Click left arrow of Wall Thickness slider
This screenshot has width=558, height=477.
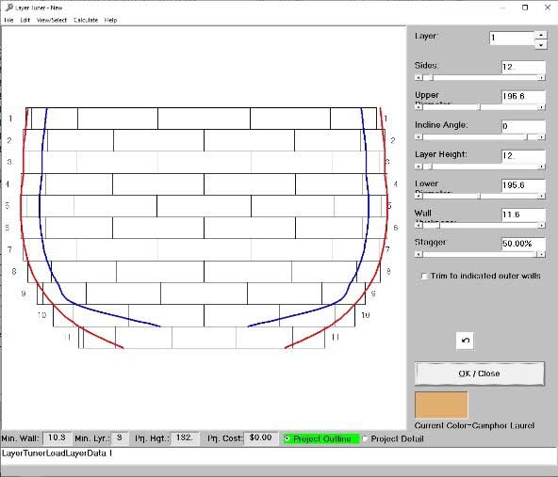coord(418,225)
